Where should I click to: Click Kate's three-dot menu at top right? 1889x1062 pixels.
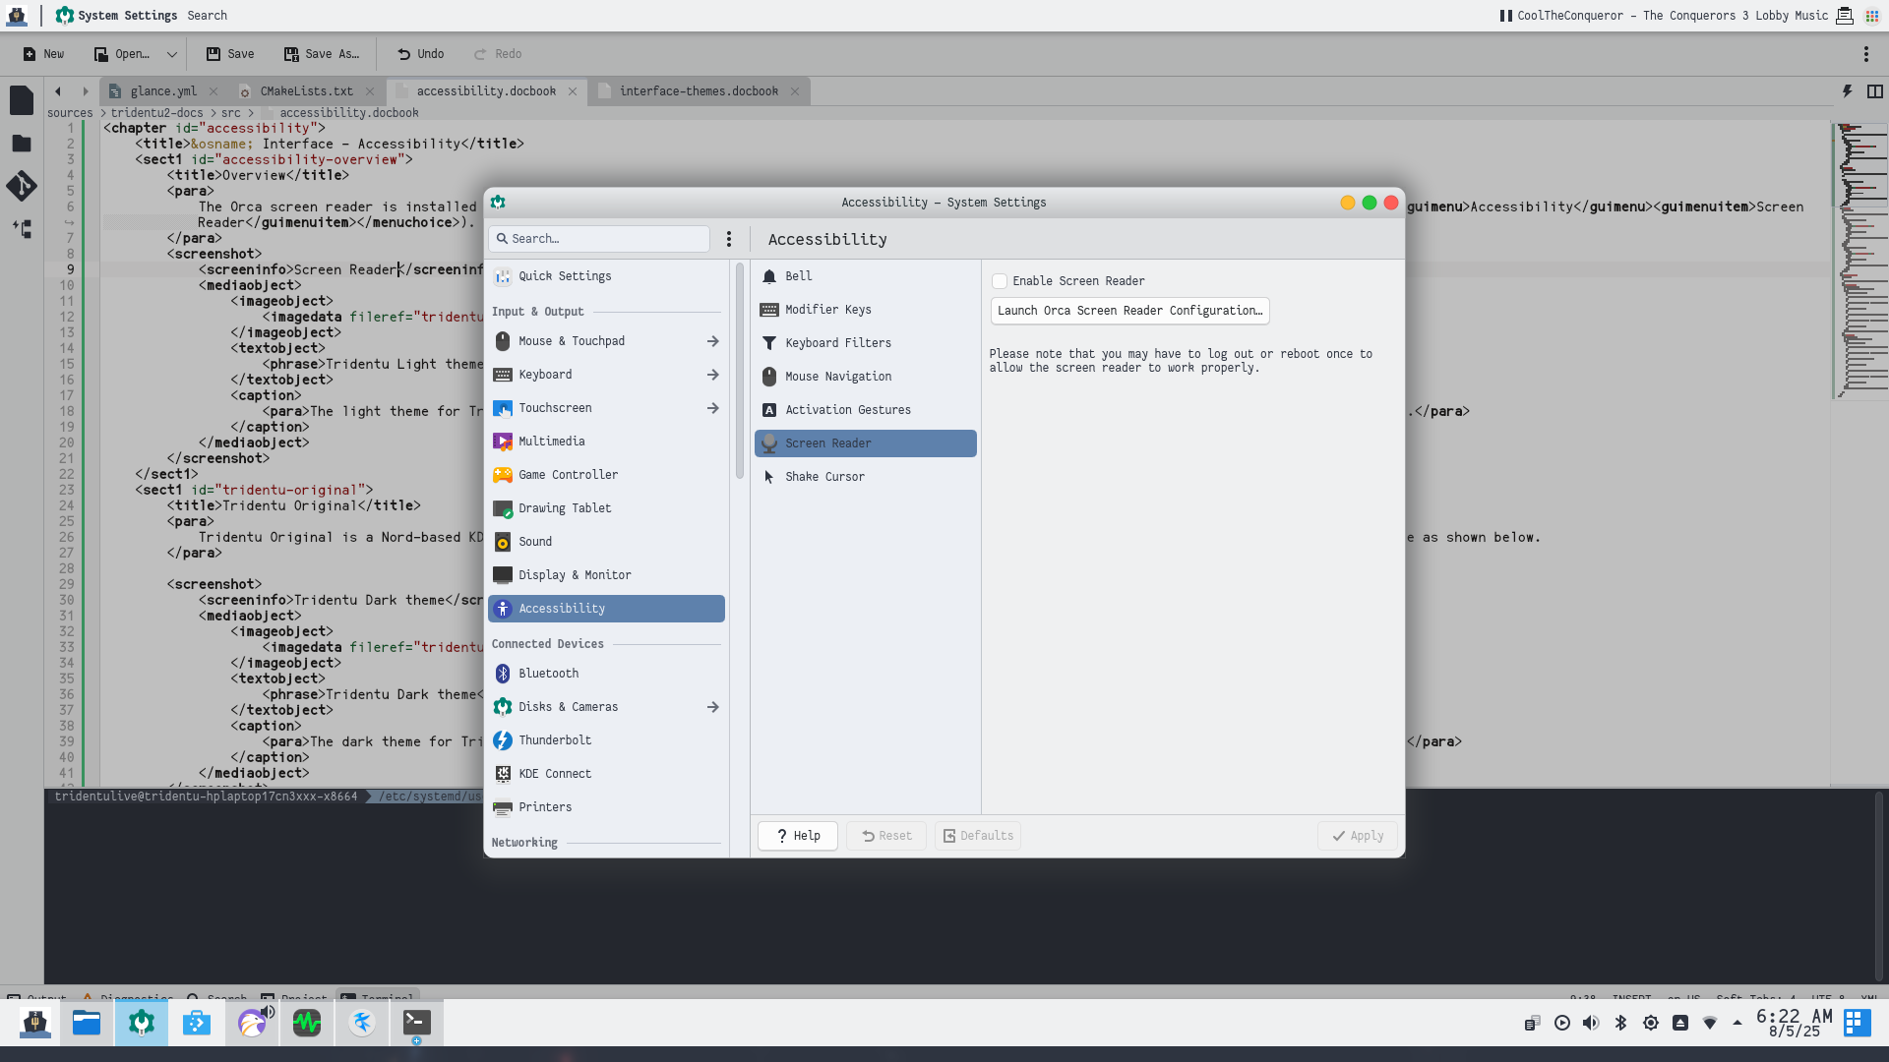1865,54
